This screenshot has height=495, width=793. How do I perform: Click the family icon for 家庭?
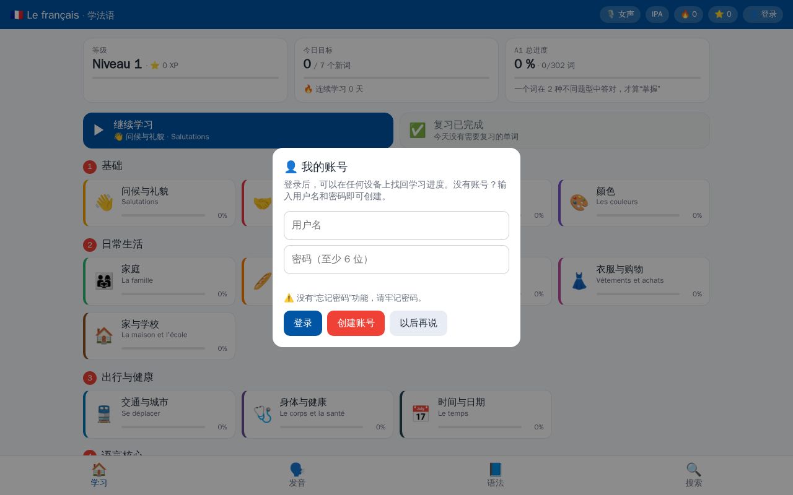click(104, 282)
